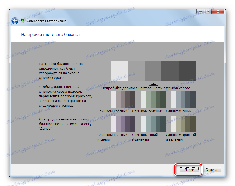Click the Далее button
The height and width of the screenshot is (186, 235).
click(189, 169)
